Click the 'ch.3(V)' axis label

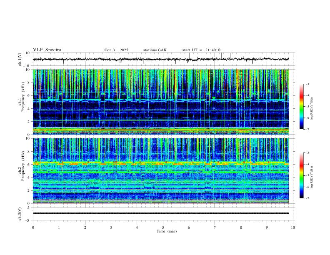click(20, 214)
